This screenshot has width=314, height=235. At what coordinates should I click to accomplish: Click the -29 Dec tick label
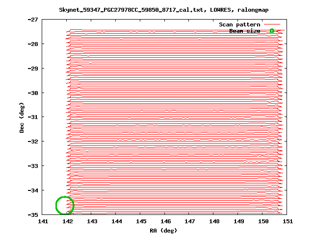tap(33, 69)
